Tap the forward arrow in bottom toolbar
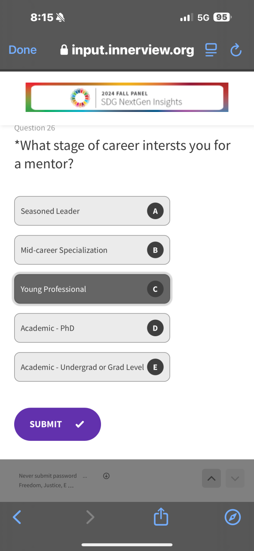This screenshot has width=254, height=551. [90, 517]
